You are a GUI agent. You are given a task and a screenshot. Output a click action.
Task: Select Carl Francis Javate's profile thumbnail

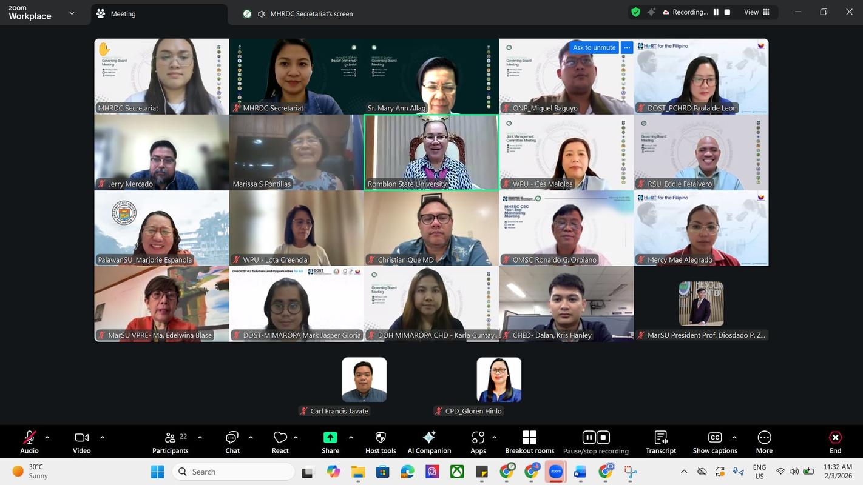coord(364,380)
